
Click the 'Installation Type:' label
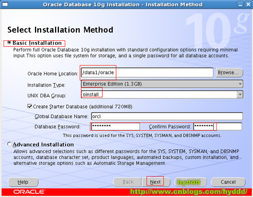click(x=46, y=85)
